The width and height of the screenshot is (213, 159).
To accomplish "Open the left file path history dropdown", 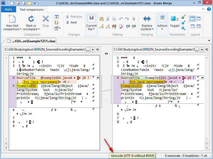I will 93,50.
